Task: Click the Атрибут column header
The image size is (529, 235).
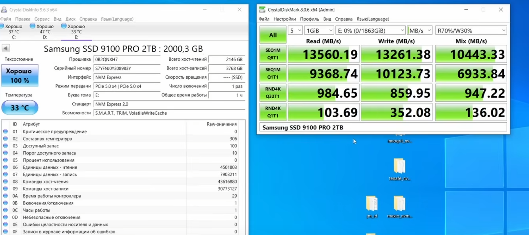Action: tap(31, 124)
